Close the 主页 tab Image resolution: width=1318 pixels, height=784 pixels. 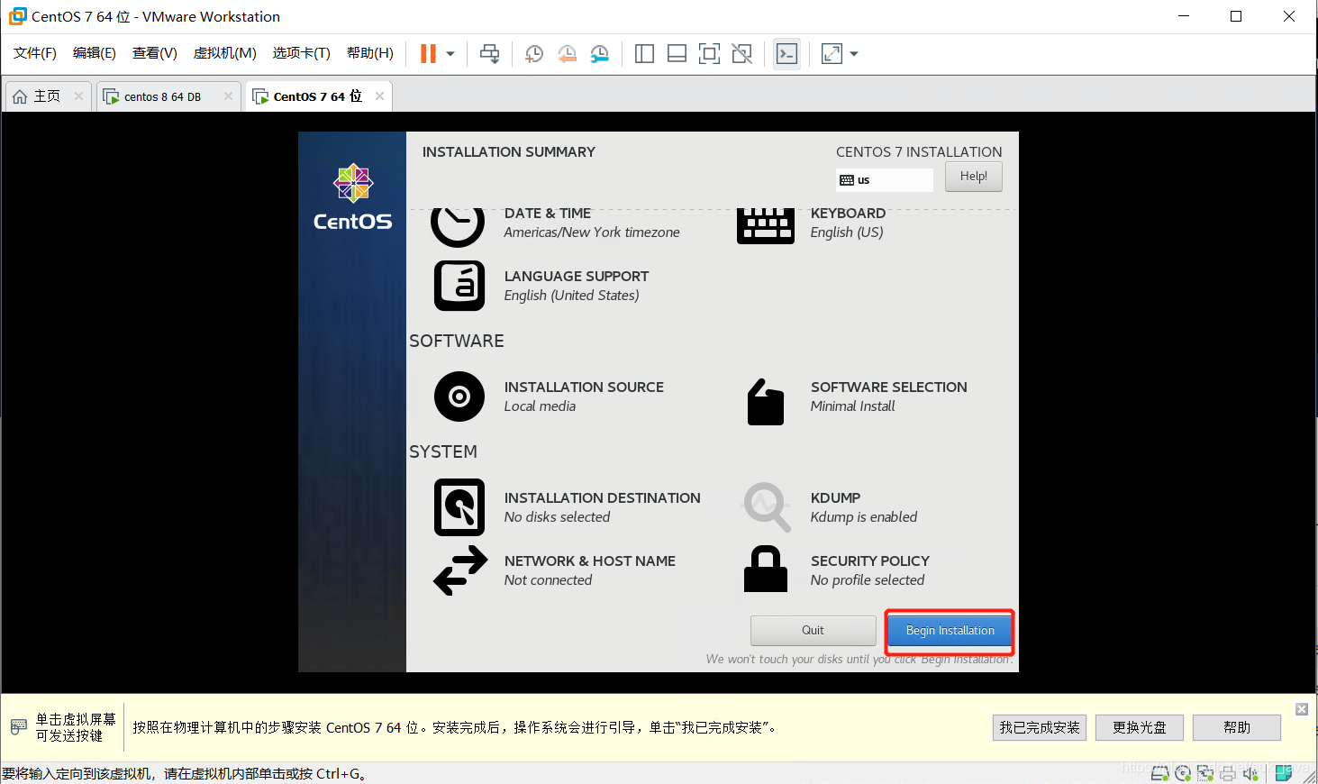79,96
